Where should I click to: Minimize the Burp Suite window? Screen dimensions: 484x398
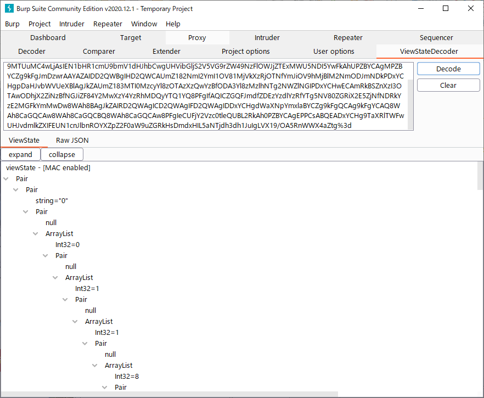421,8
